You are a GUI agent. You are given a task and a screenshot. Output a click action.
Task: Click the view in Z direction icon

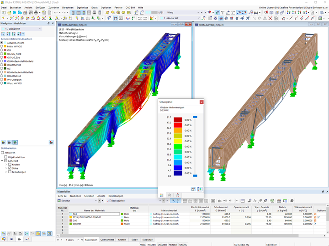pos(299,13)
